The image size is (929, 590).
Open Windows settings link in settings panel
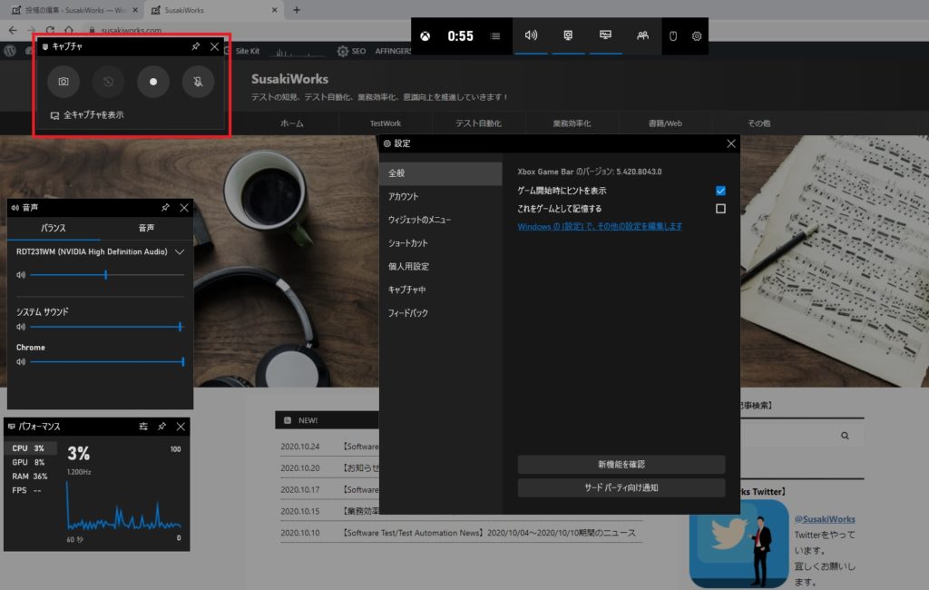tap(600, 227)
